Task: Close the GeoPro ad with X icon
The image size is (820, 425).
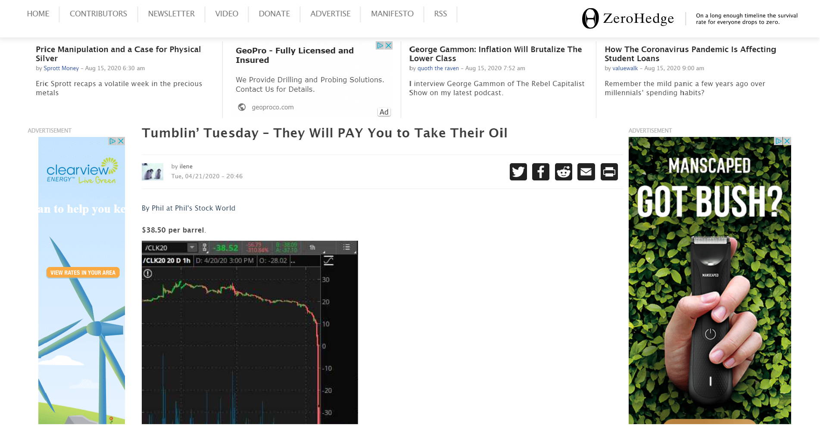Action: [388, 45]
